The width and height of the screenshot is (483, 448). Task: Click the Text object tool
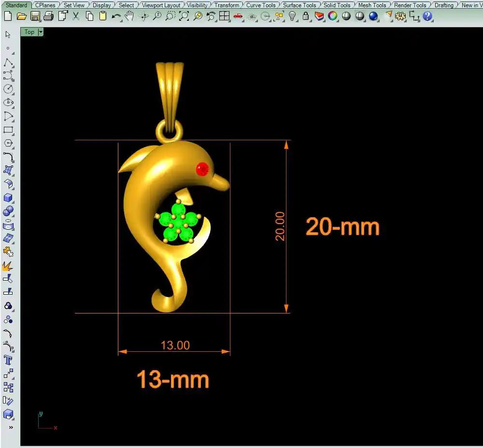click(x=8, y=360)
